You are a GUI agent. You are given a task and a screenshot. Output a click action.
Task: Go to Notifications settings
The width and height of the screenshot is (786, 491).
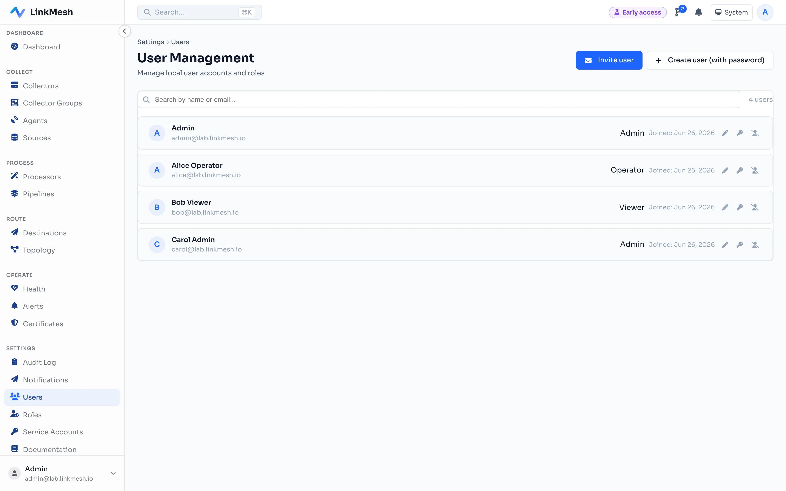[62, 380]
